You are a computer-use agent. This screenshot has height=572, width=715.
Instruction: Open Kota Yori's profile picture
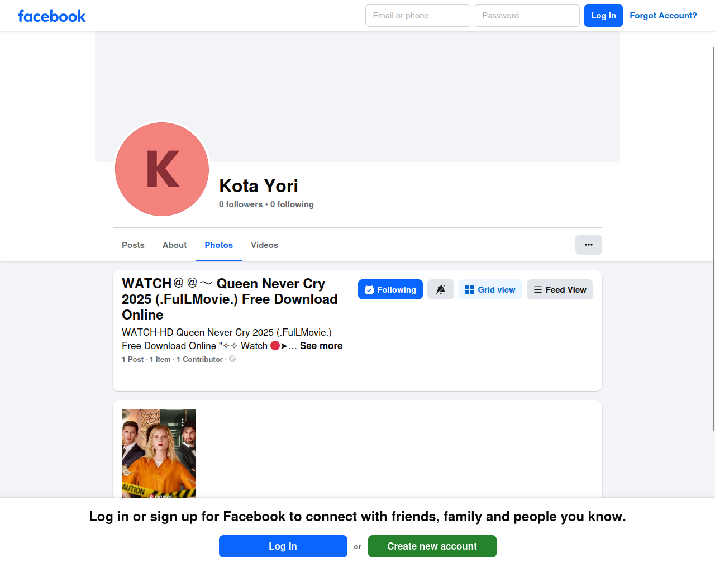click(x=162, y=169)
